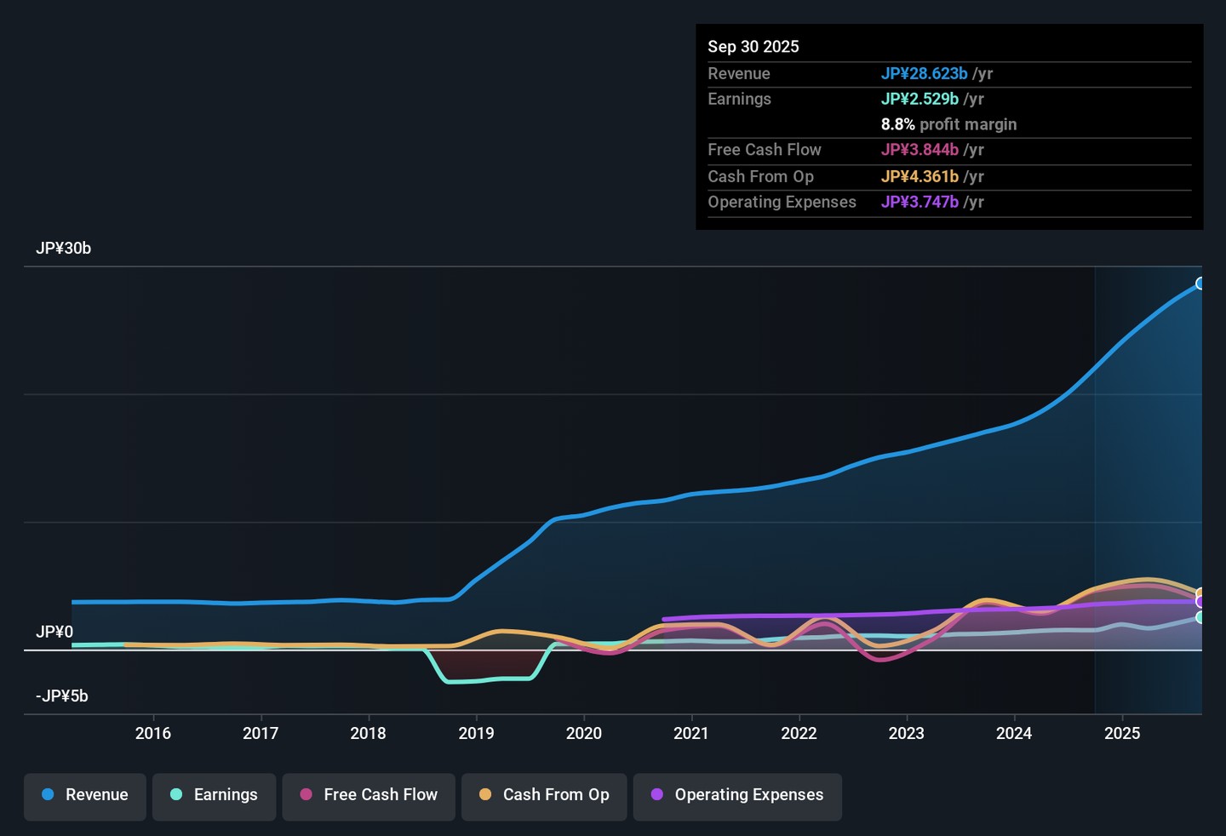Click the 8.8% profit margin text
The image size is (1226, 836).
(949, 124)
